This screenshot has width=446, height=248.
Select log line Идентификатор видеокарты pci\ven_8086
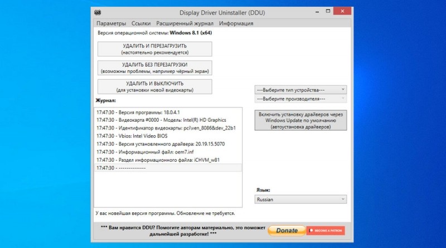pyautogui.click(x=168, y=128)
